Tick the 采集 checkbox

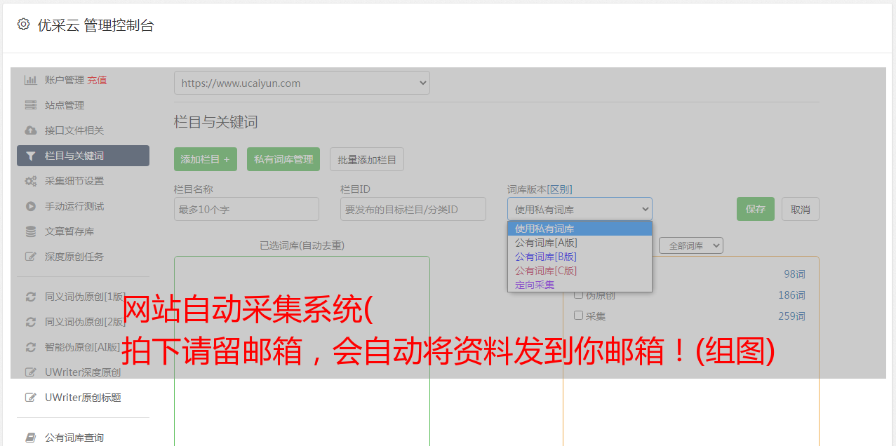coord(579,316)
